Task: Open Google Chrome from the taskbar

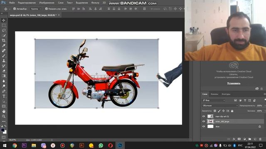Action: 15,145
